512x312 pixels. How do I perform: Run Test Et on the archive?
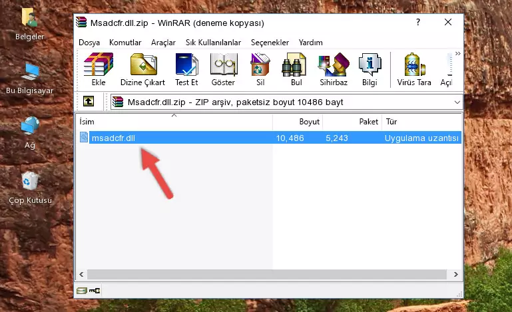(x=186, y=69)
